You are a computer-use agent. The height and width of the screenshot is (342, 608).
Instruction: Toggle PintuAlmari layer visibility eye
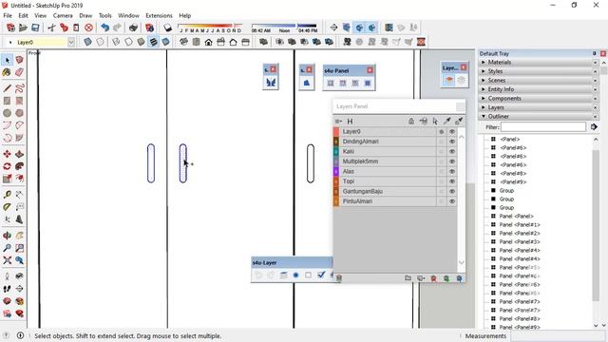tap(452, 201)
